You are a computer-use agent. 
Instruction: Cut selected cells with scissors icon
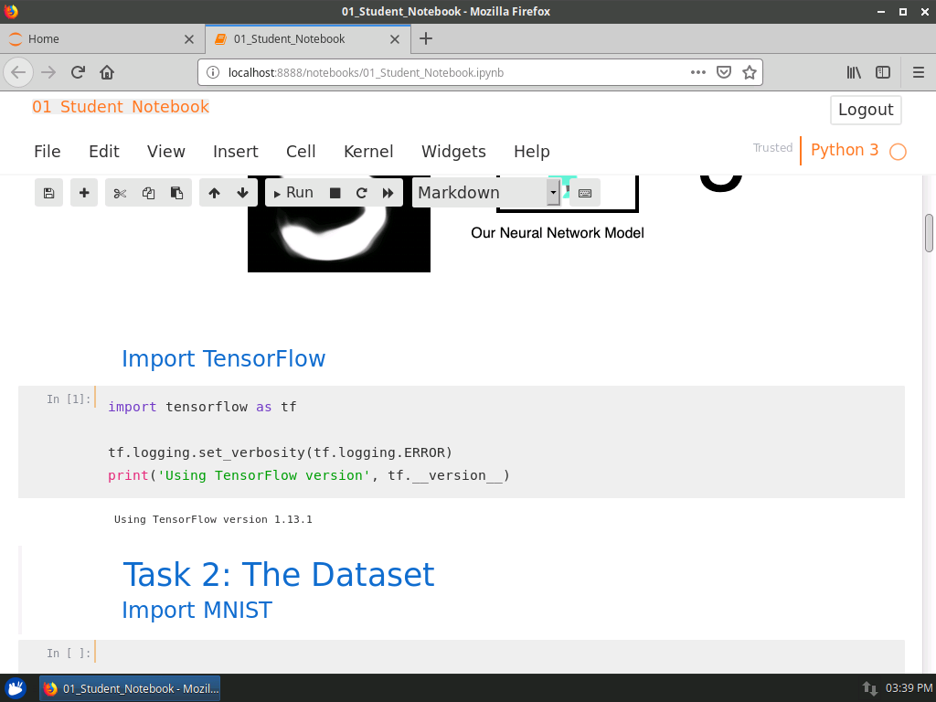point(120,193)
